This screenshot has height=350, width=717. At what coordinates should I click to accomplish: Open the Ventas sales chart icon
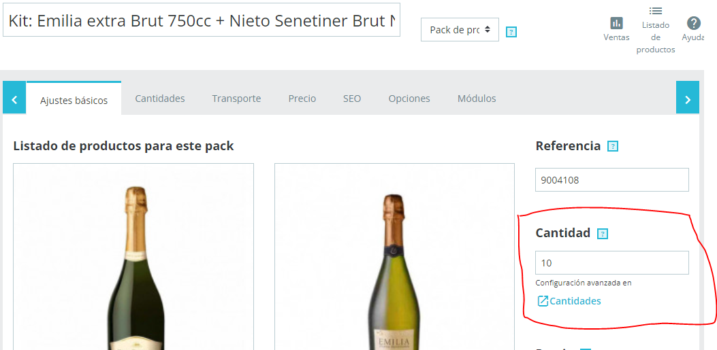[616, 23]
